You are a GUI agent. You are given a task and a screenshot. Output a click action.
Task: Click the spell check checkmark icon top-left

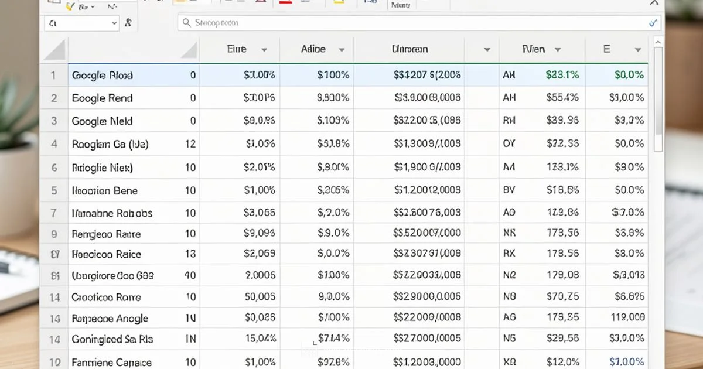69,6
